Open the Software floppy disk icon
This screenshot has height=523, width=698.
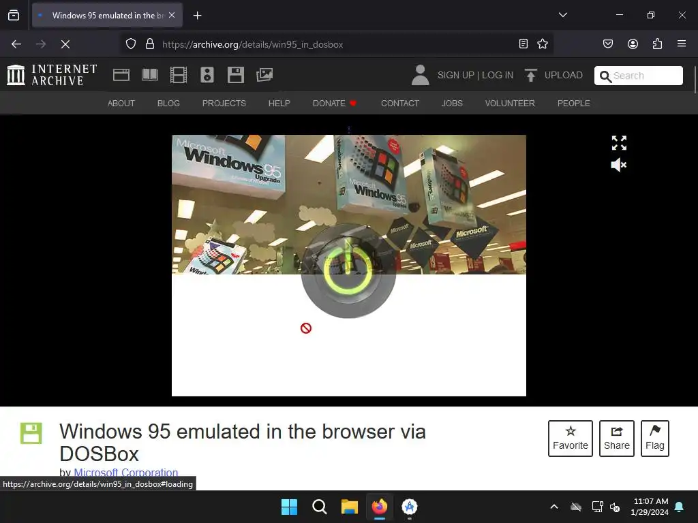235,75
